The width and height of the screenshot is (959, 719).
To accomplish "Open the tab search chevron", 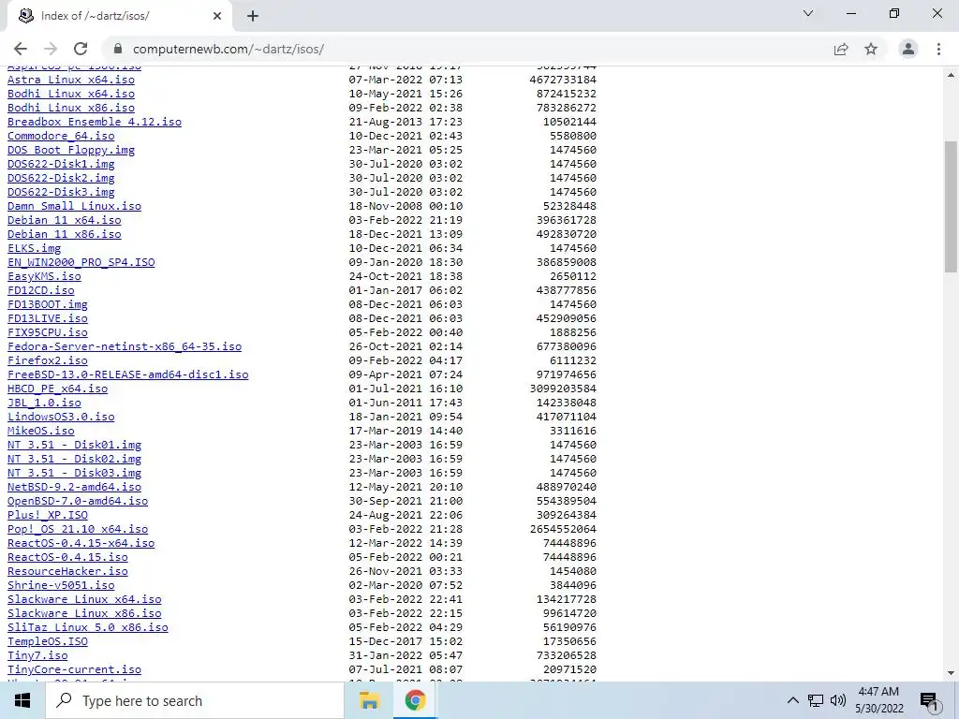I will pos(808,13).
